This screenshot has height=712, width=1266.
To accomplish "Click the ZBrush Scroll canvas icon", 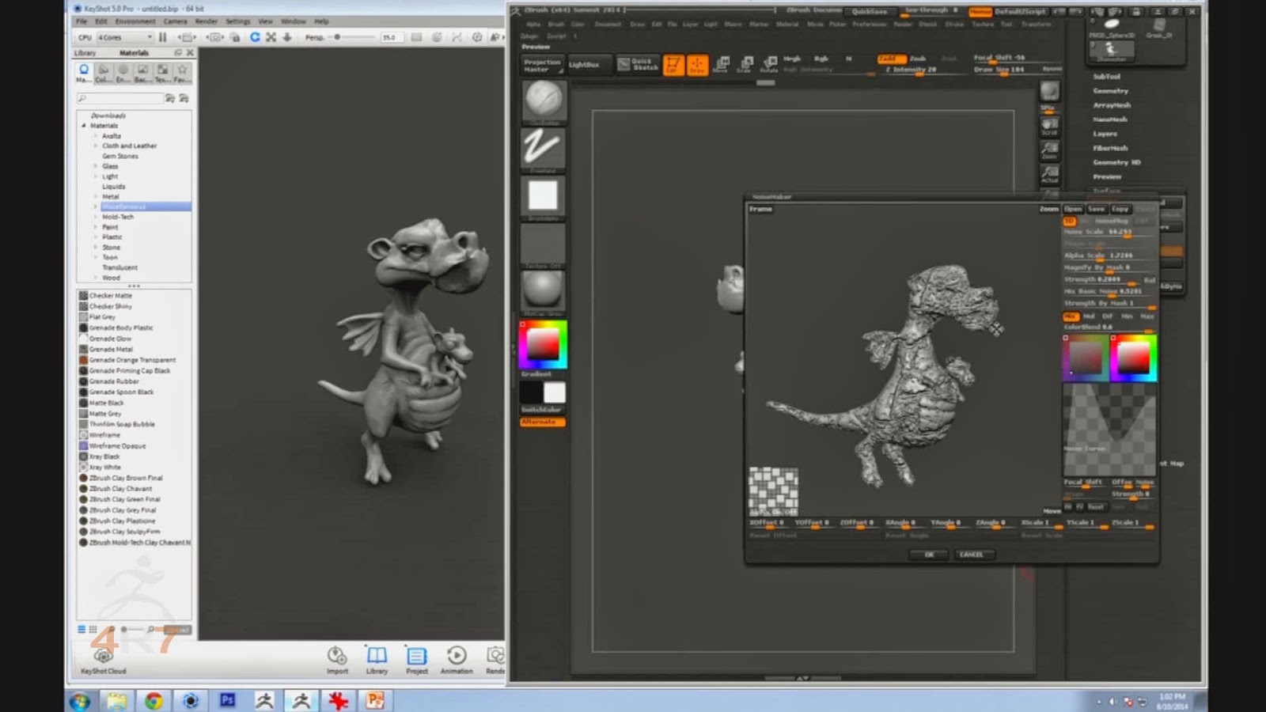I will (1050, 127).
